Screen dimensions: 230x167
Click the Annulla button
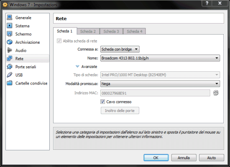pos(184,158)
